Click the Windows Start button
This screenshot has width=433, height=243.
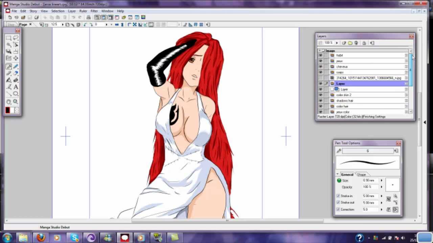pyautogui.click(x=7, y=238)
